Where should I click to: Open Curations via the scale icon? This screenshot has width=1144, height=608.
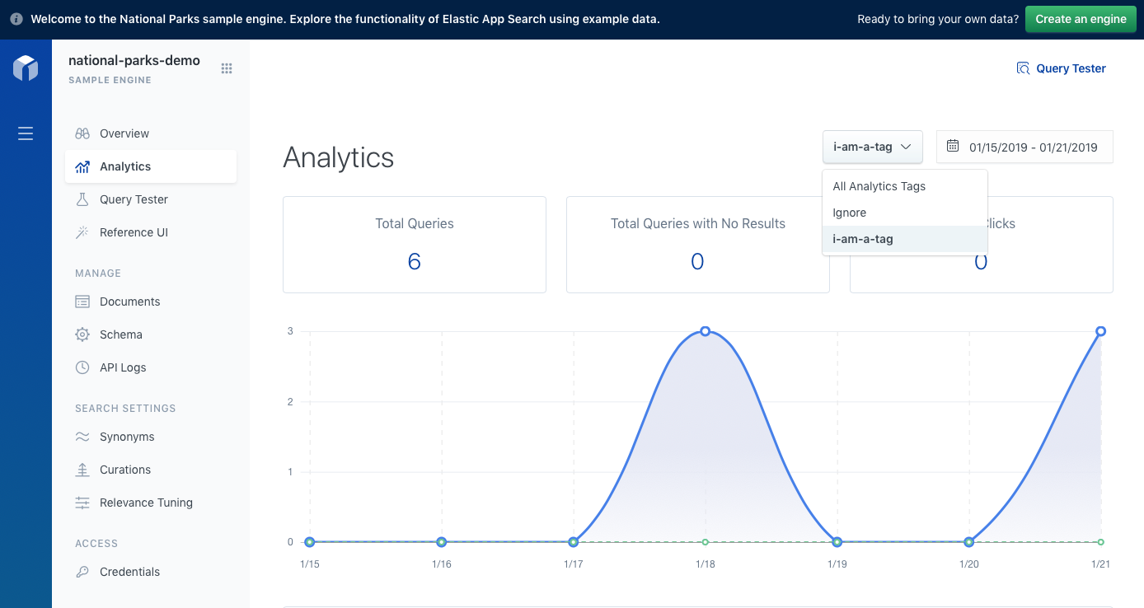click(x=82, y=469)
